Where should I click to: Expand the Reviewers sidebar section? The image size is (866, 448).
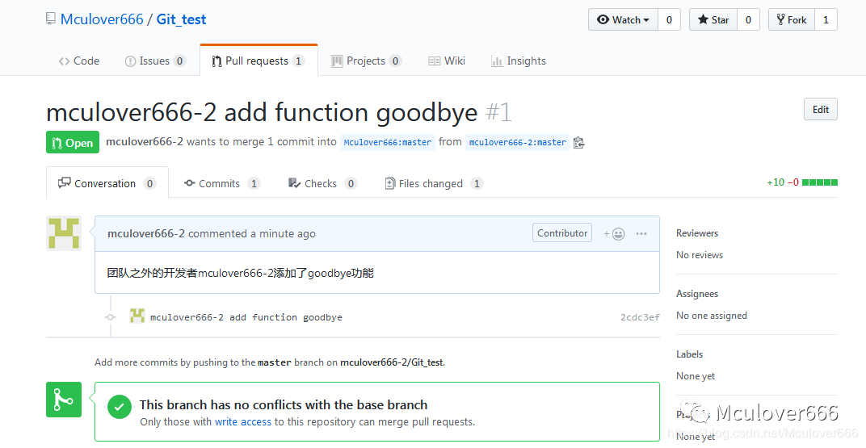coord(697,233)
